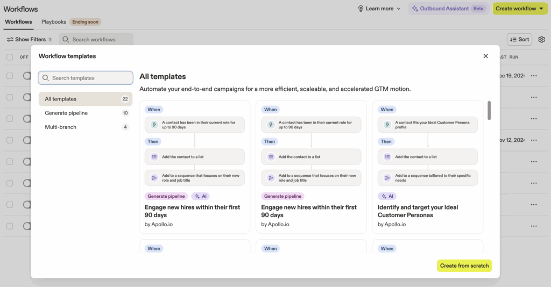
Task: Expand the Create workflow dropdown
Action: point(541,9)
